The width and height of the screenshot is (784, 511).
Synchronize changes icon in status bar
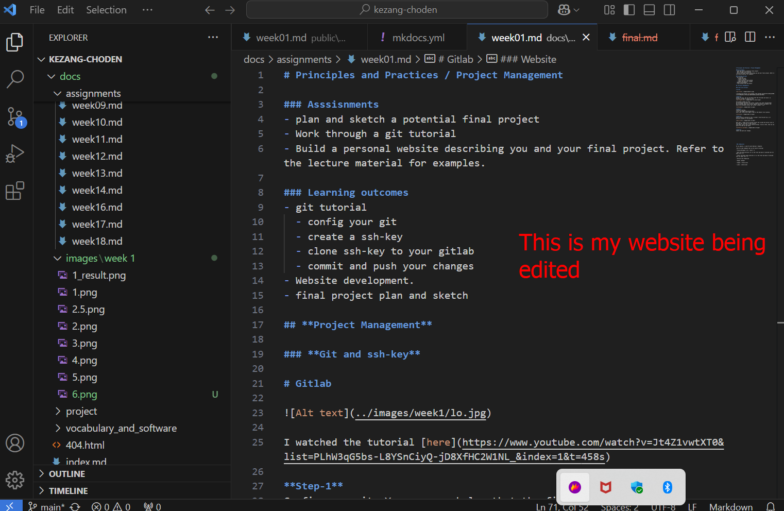click(75, 506)
